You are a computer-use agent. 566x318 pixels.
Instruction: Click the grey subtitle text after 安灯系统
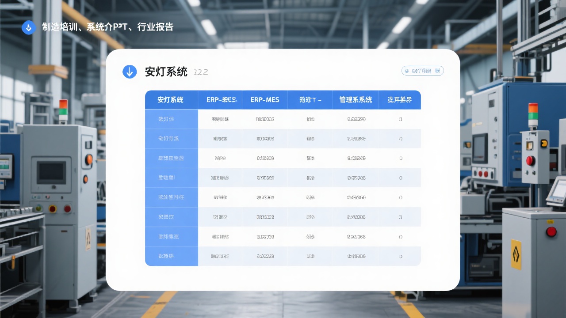pyautogui.click(x=201, y=72)
